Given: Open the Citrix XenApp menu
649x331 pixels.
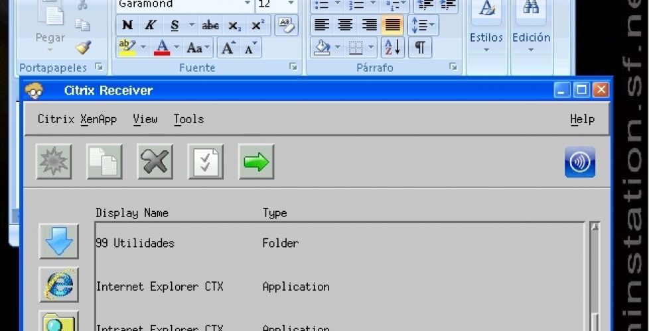Looking at the screenshot, I should [77, 119].
